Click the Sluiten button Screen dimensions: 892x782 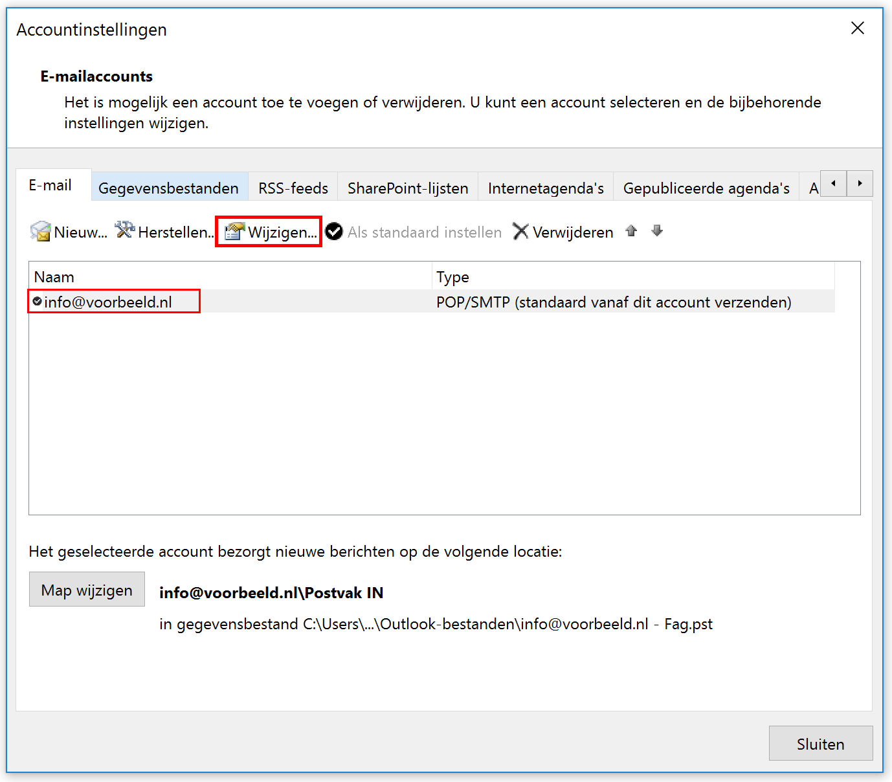820,744
